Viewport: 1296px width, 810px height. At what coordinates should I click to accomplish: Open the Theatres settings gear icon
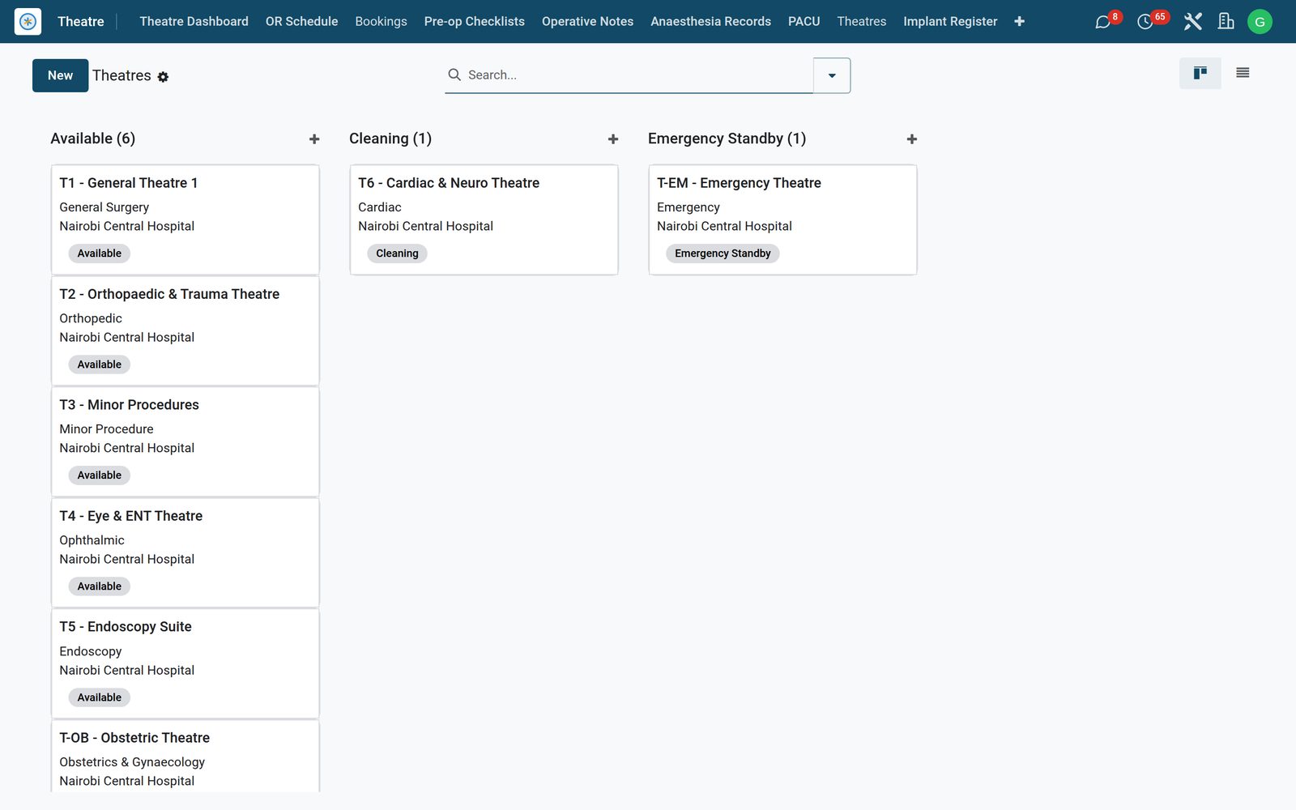(163, 77)
